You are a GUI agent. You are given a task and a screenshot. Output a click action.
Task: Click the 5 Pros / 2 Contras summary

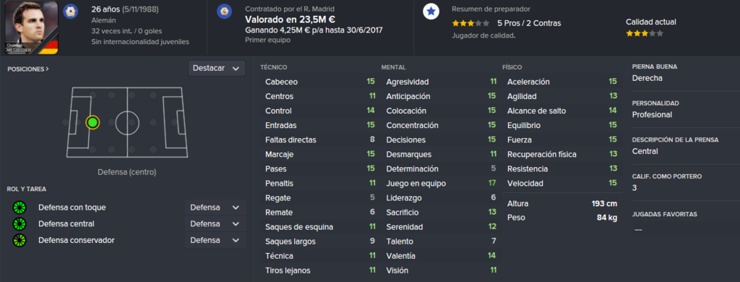coord(529,23)
